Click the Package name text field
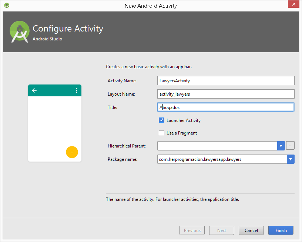Screen dimensions: 302x242 (222, 159)
